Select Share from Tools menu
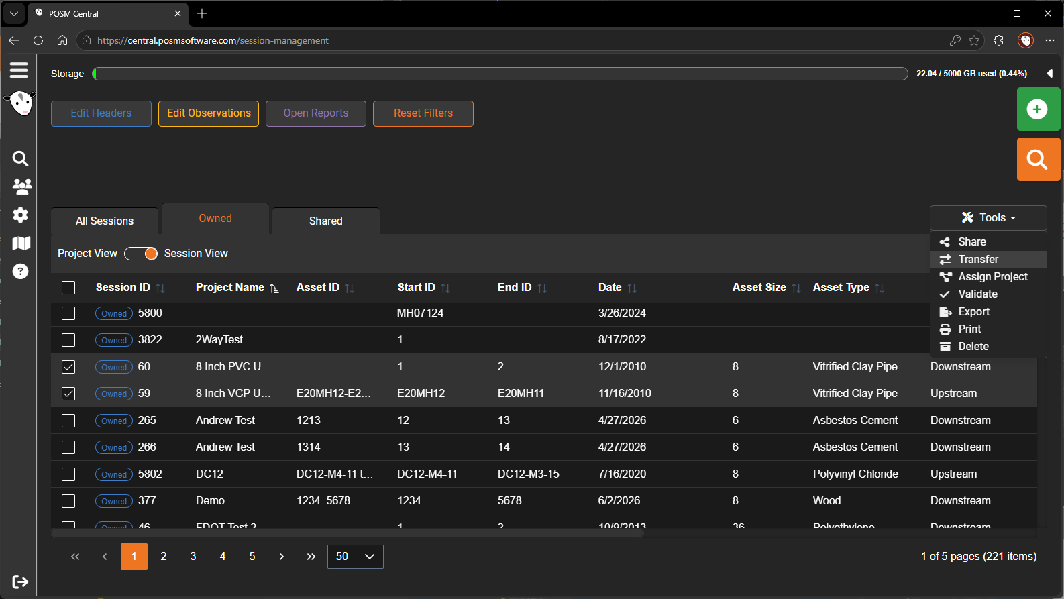Viewport: 1064px width, 599px height. [988, 241]
